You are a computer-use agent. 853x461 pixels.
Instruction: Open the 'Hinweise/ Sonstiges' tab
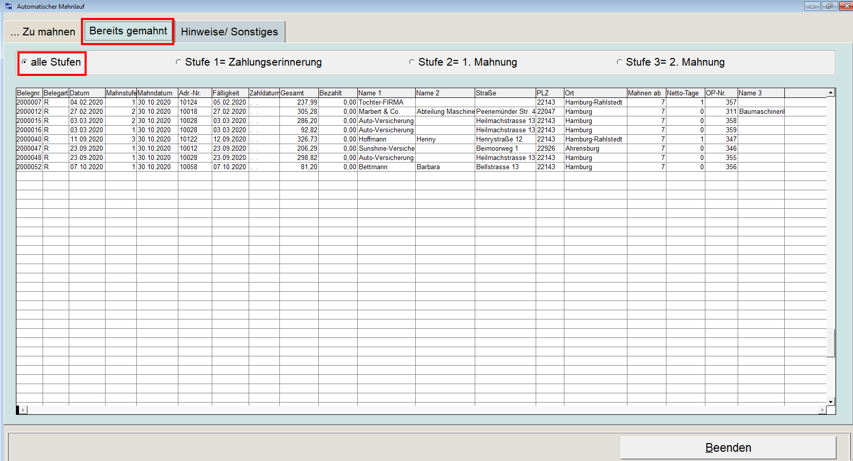[230, 32]
